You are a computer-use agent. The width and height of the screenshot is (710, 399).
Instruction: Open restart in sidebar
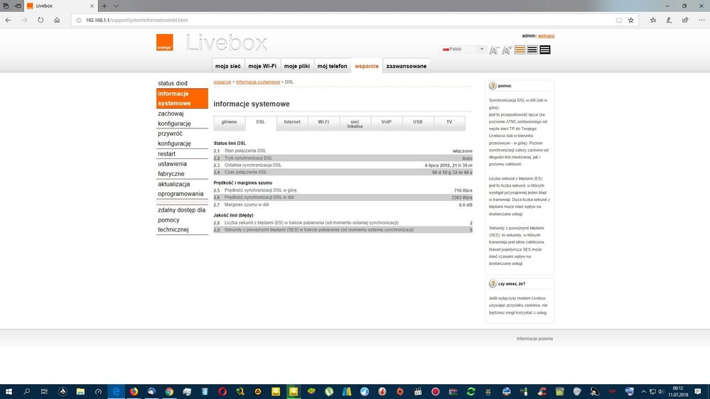tap(182, 154)
